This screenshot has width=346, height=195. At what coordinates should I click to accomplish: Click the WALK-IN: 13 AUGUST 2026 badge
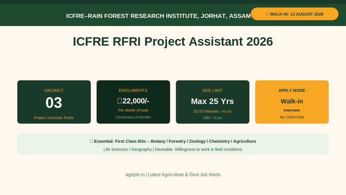coord(294,14)
